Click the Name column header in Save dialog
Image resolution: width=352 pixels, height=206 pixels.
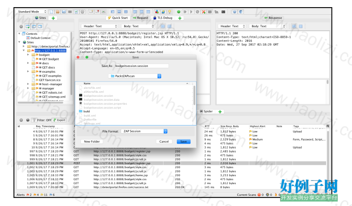coord(87,83)
